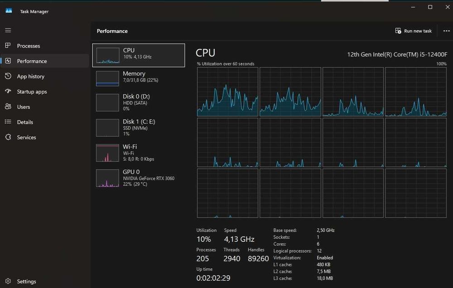Select Disk 0 (D:) HDD item
Image resolution: width=453 pixels, height=288 pixels.
coord(139,102)
